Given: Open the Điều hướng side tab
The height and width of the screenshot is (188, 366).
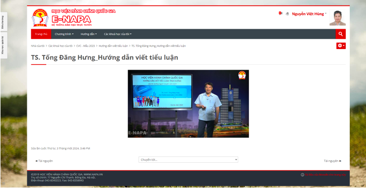Looking at the screenshot, I should (3, 22).
